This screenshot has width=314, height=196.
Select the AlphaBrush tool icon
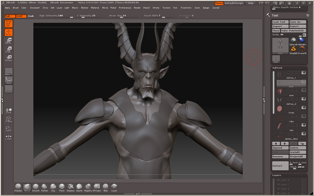coord(302,42)
